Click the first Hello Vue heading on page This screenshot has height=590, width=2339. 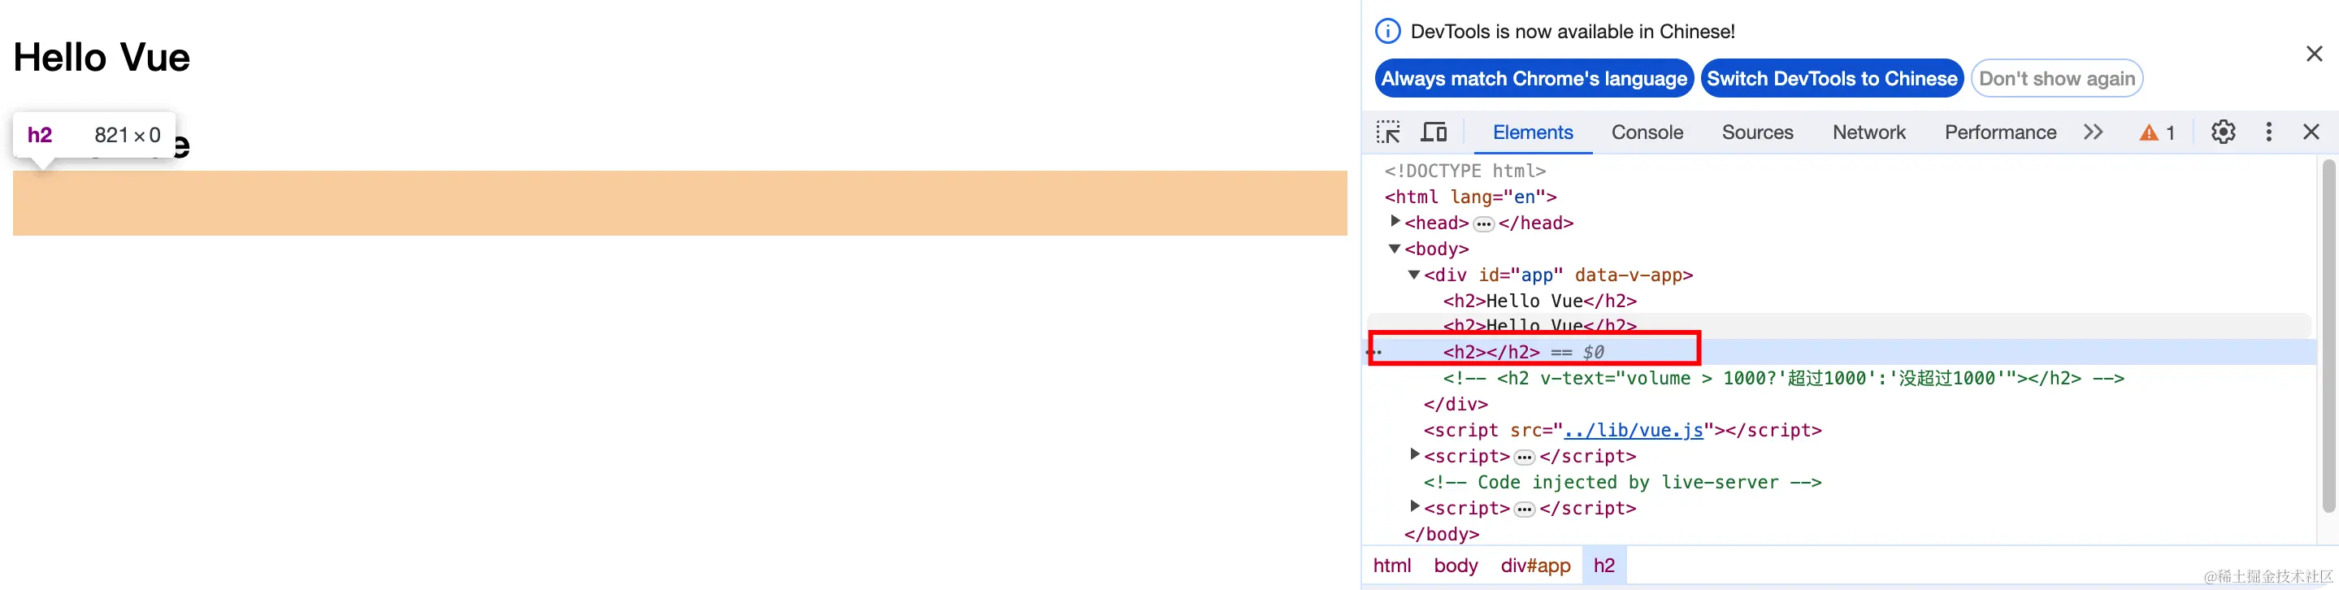[102, 57]
